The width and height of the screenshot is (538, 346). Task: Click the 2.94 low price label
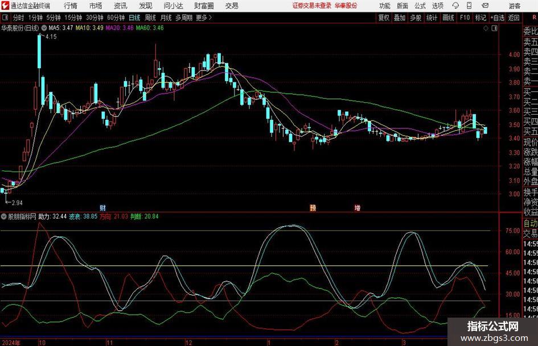(17, 203)
